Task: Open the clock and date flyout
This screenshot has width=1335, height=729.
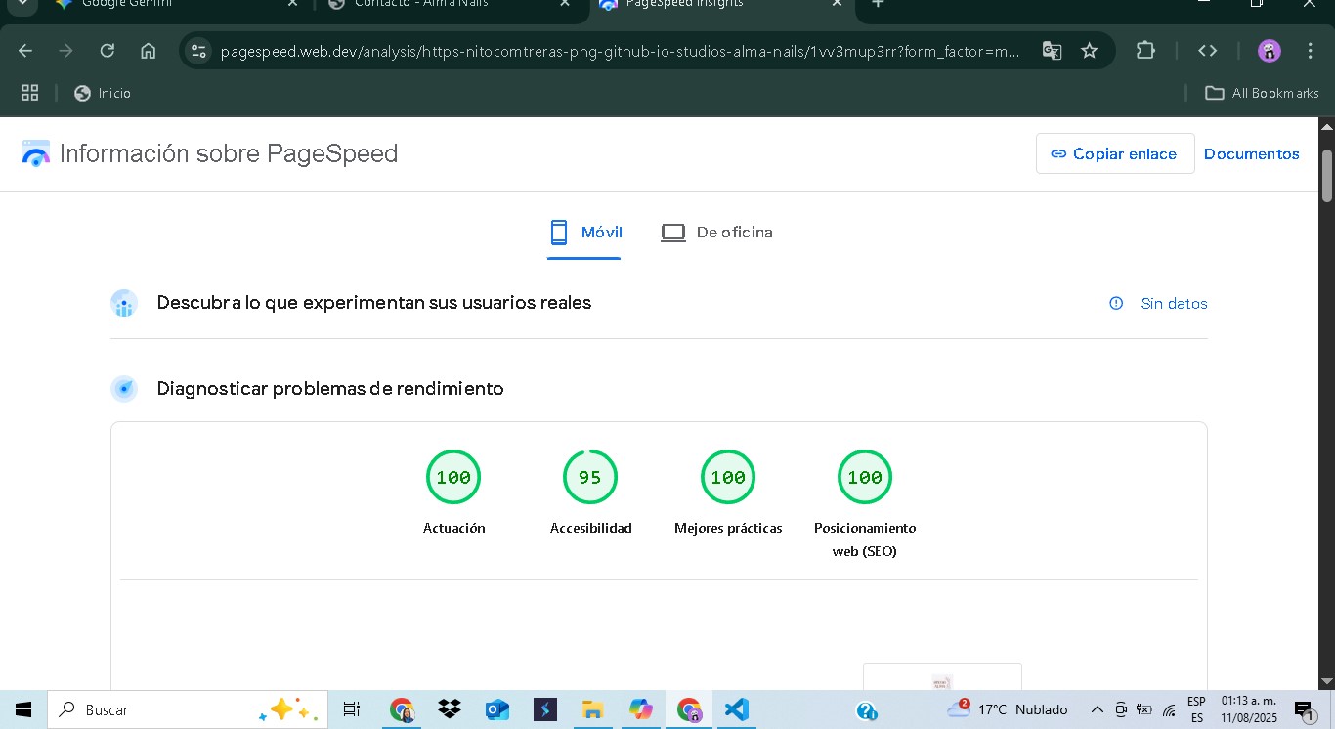Action: pyautogui.click(x=1249, y=709)
